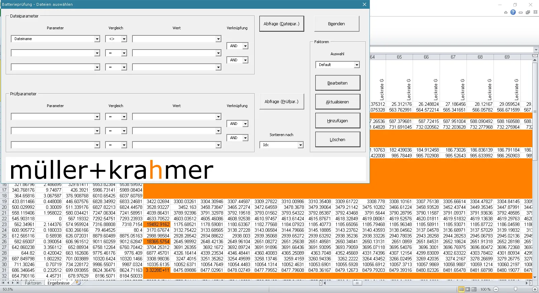539x293 pixels.
Task: Open the Dateiname parameter dropdown
Action: 97,39
